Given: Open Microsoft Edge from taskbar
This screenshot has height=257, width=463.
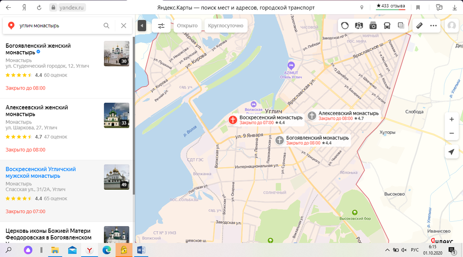Looking at the screenshot, I should (106, 250).
